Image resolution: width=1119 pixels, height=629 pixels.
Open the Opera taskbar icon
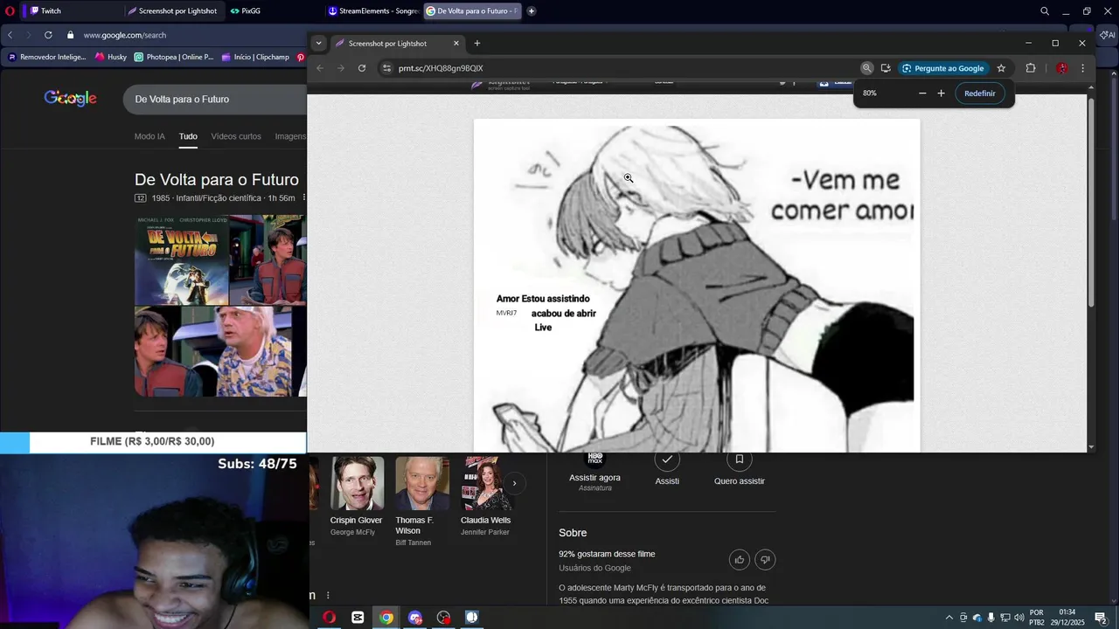330,618
